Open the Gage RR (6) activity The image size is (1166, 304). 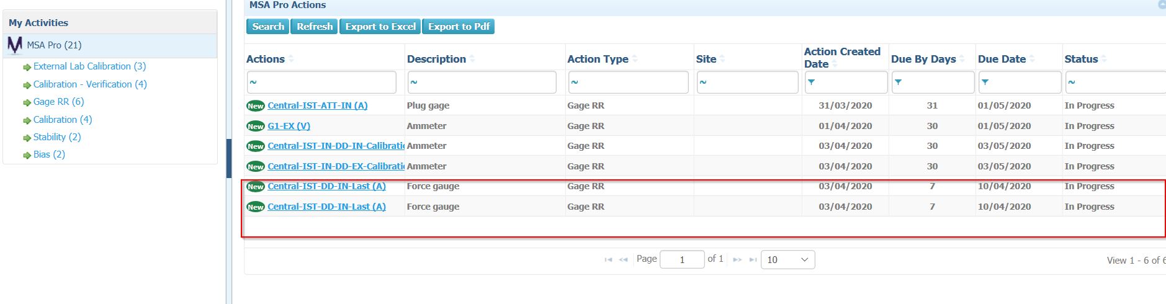pos(58,102)
